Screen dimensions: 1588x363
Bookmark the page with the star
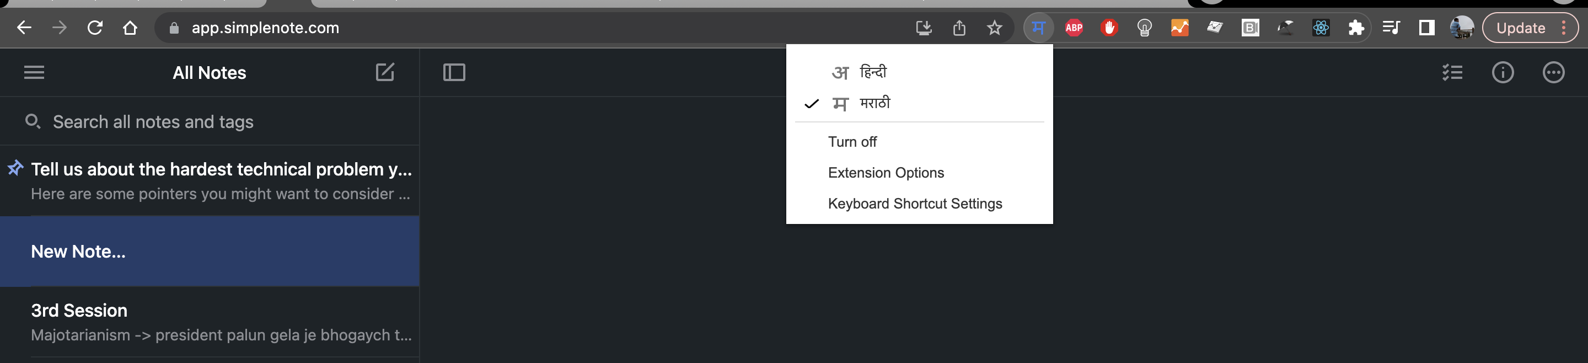coord(994,27)
